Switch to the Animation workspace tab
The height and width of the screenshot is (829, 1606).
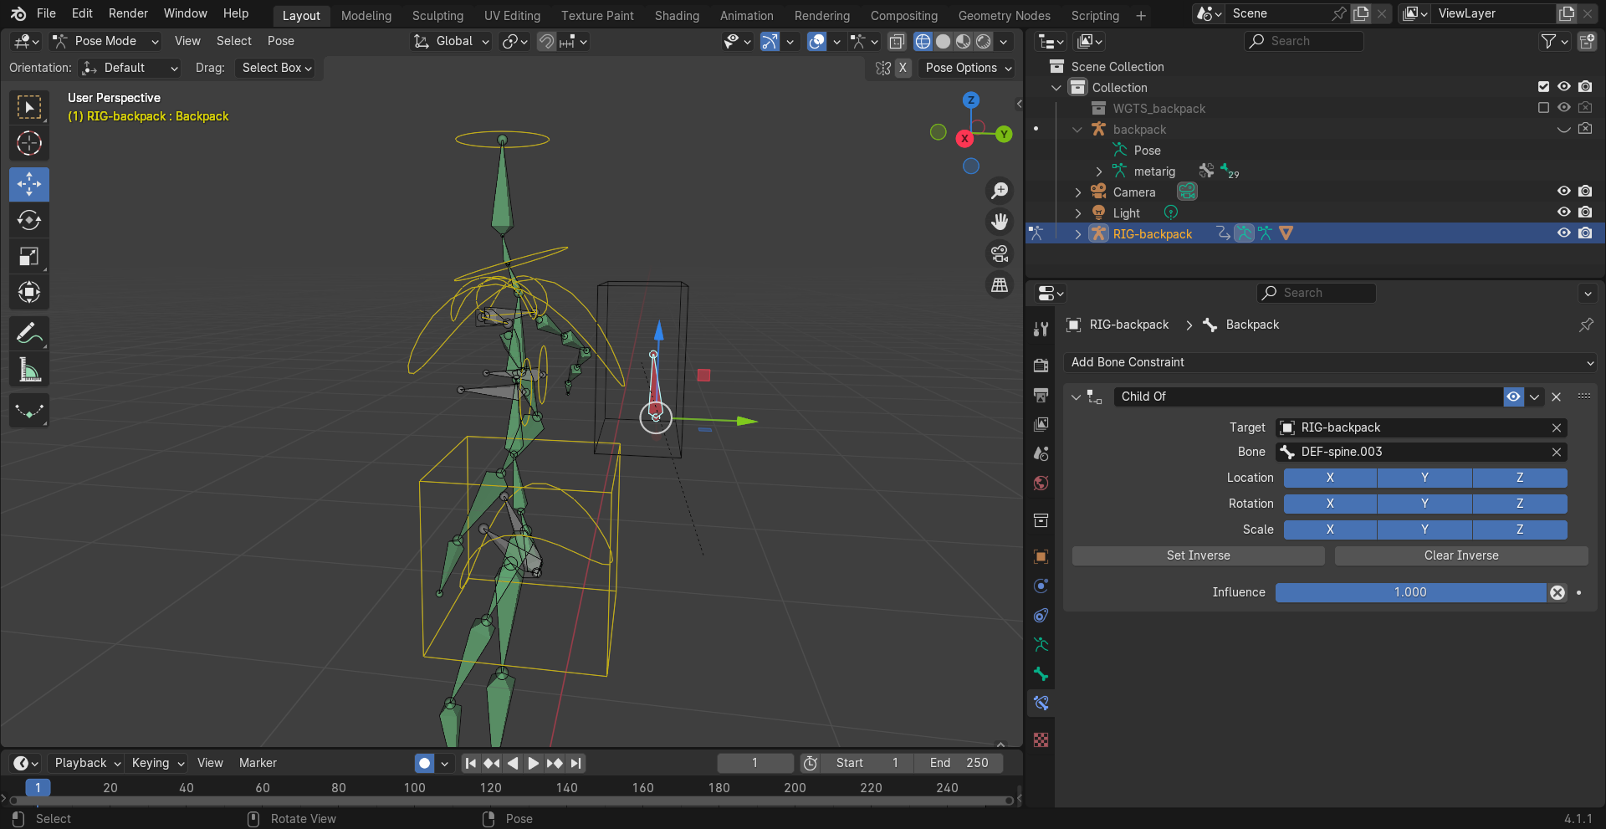coord(746,16)
